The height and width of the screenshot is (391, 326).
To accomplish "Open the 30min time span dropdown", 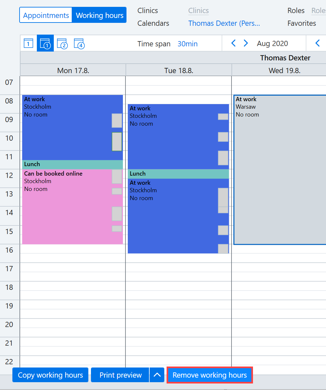I will 187,44.
